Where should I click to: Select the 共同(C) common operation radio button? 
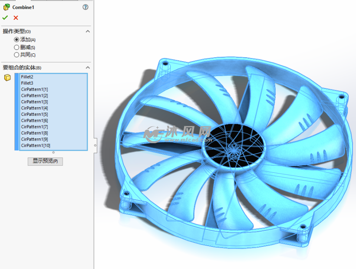tap(16, 55)
